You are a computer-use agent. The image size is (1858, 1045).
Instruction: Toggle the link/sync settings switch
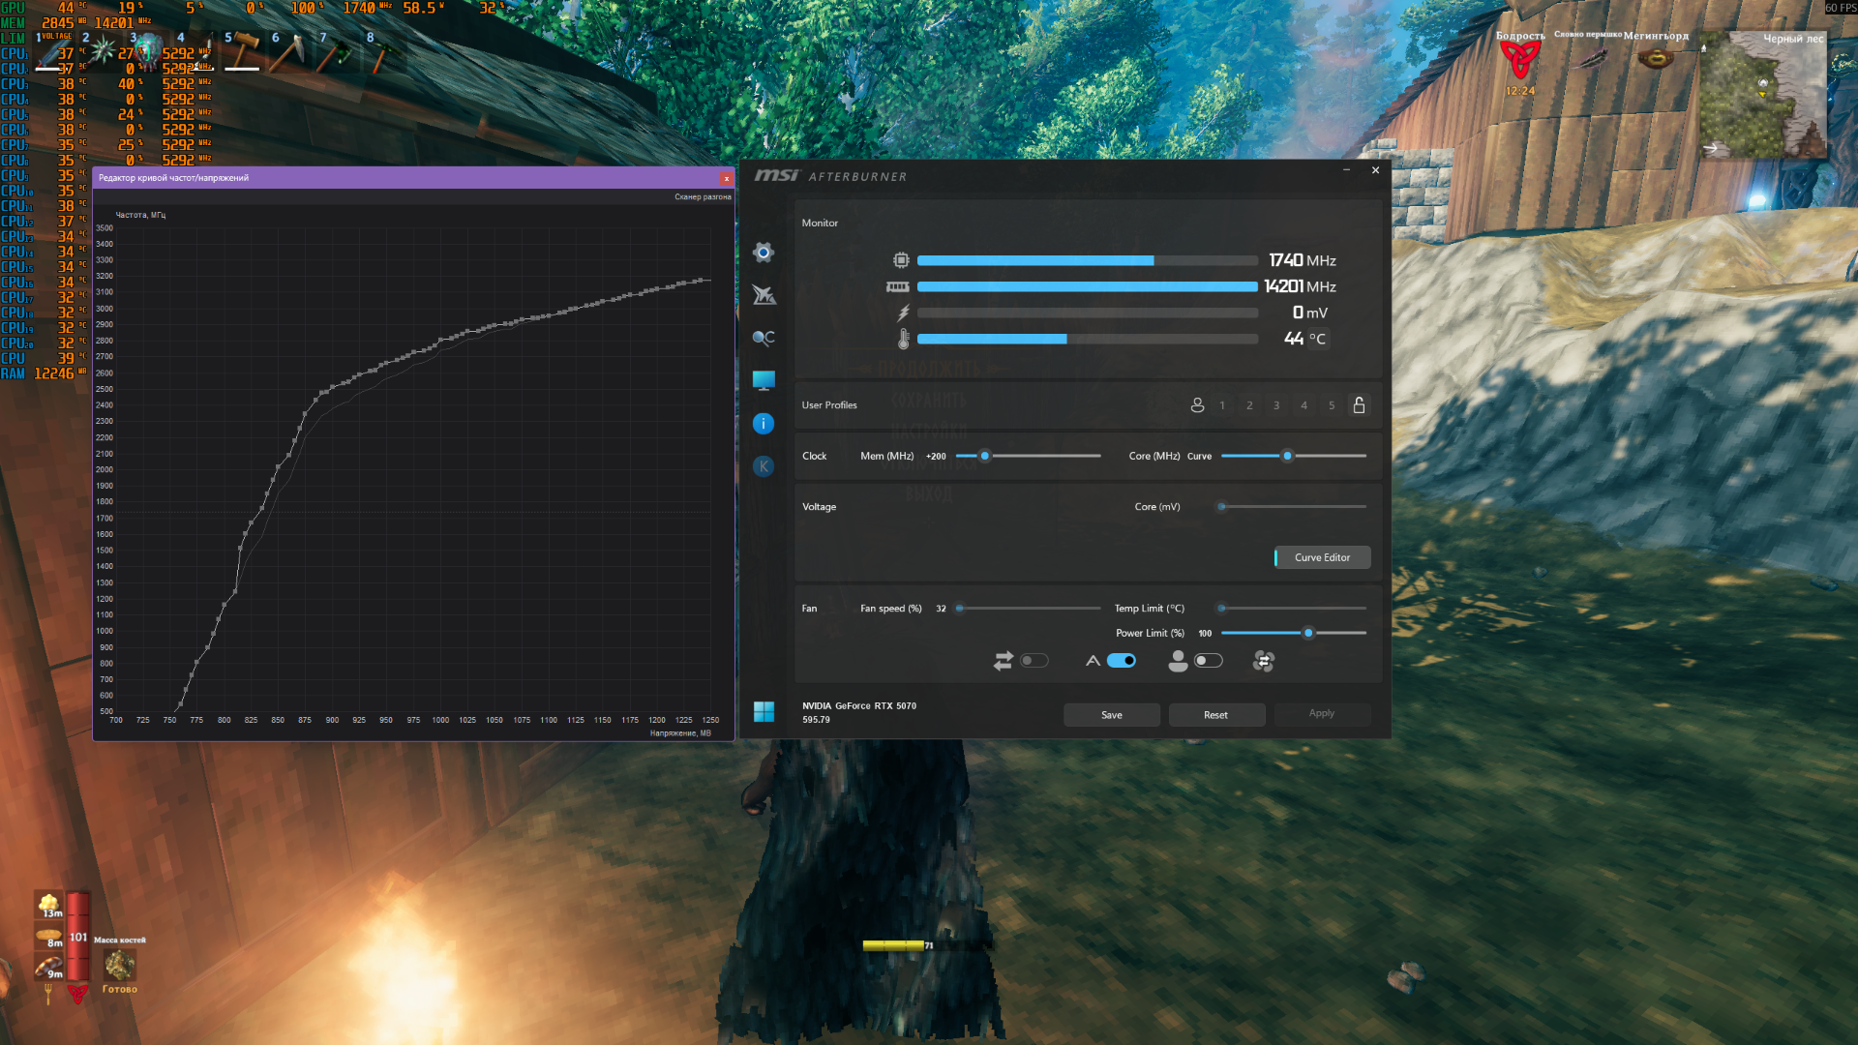click(1034, 661)
